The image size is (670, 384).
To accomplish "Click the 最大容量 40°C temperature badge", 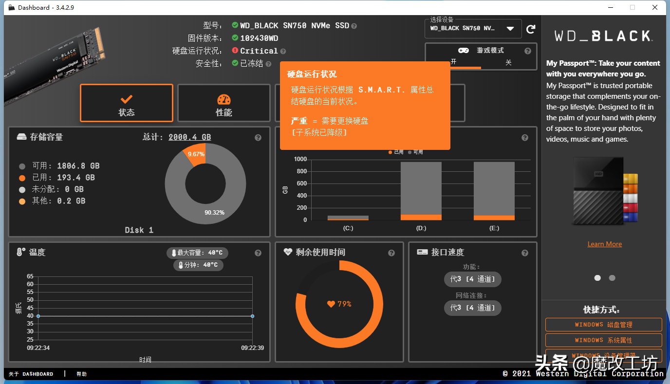I will point(197,253).
